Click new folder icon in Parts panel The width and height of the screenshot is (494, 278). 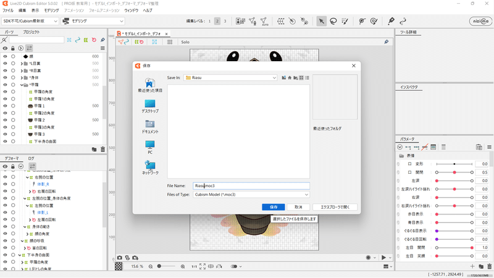(x=94, y=149)
